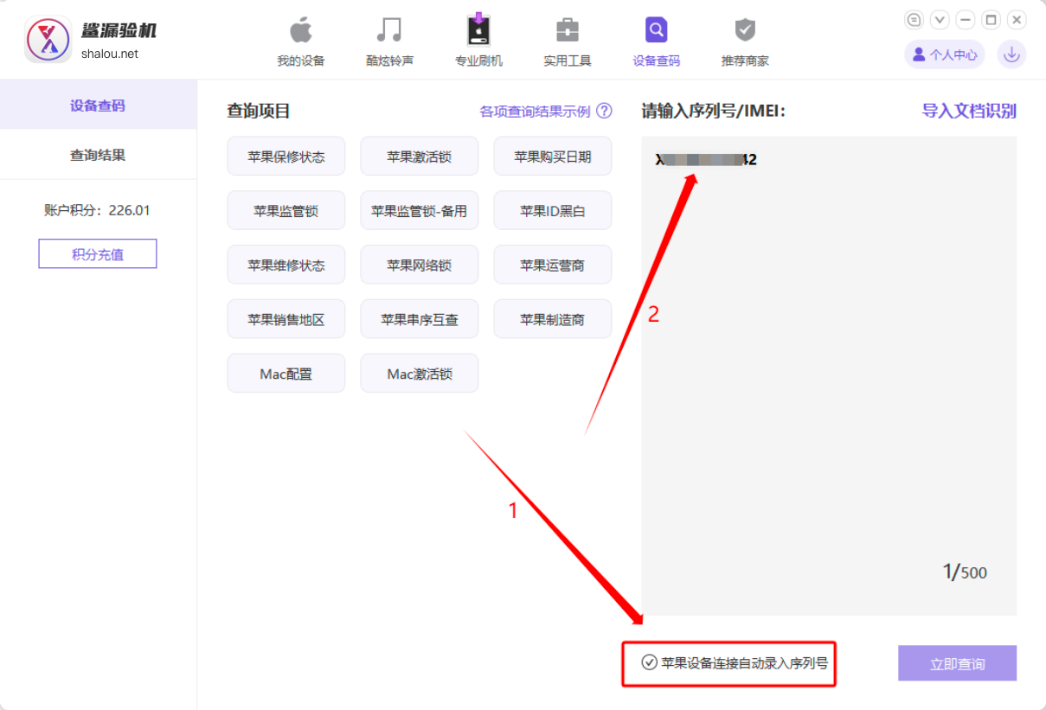Open the 各项查询结果示例 help popup
This screenshot has height=710, width=1046.
tap(542, 111)
